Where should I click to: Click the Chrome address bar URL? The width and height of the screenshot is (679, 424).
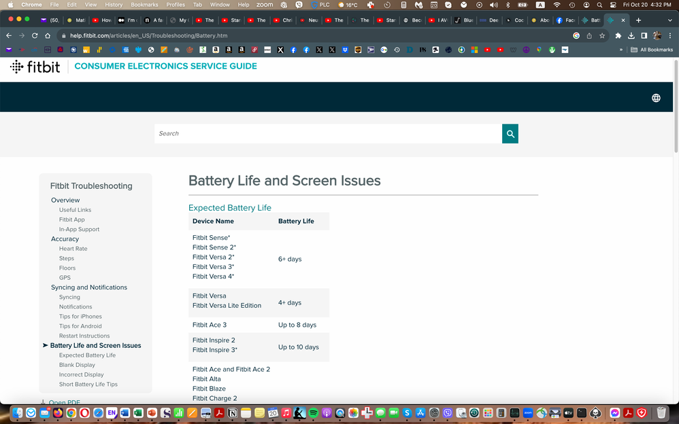click(148, 35)
